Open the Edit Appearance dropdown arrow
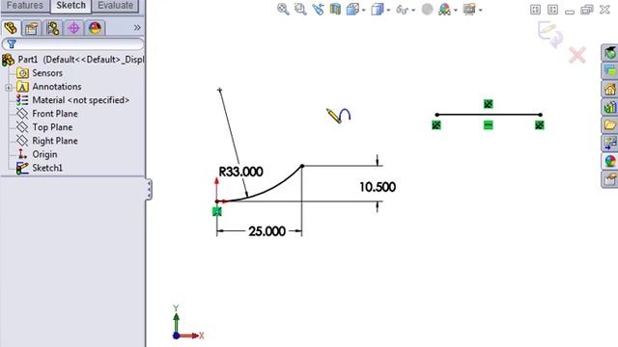 coord(455,11)
